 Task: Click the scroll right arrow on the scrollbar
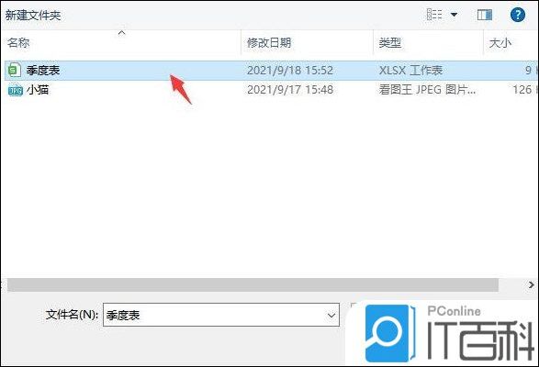[x=532, y=284]
